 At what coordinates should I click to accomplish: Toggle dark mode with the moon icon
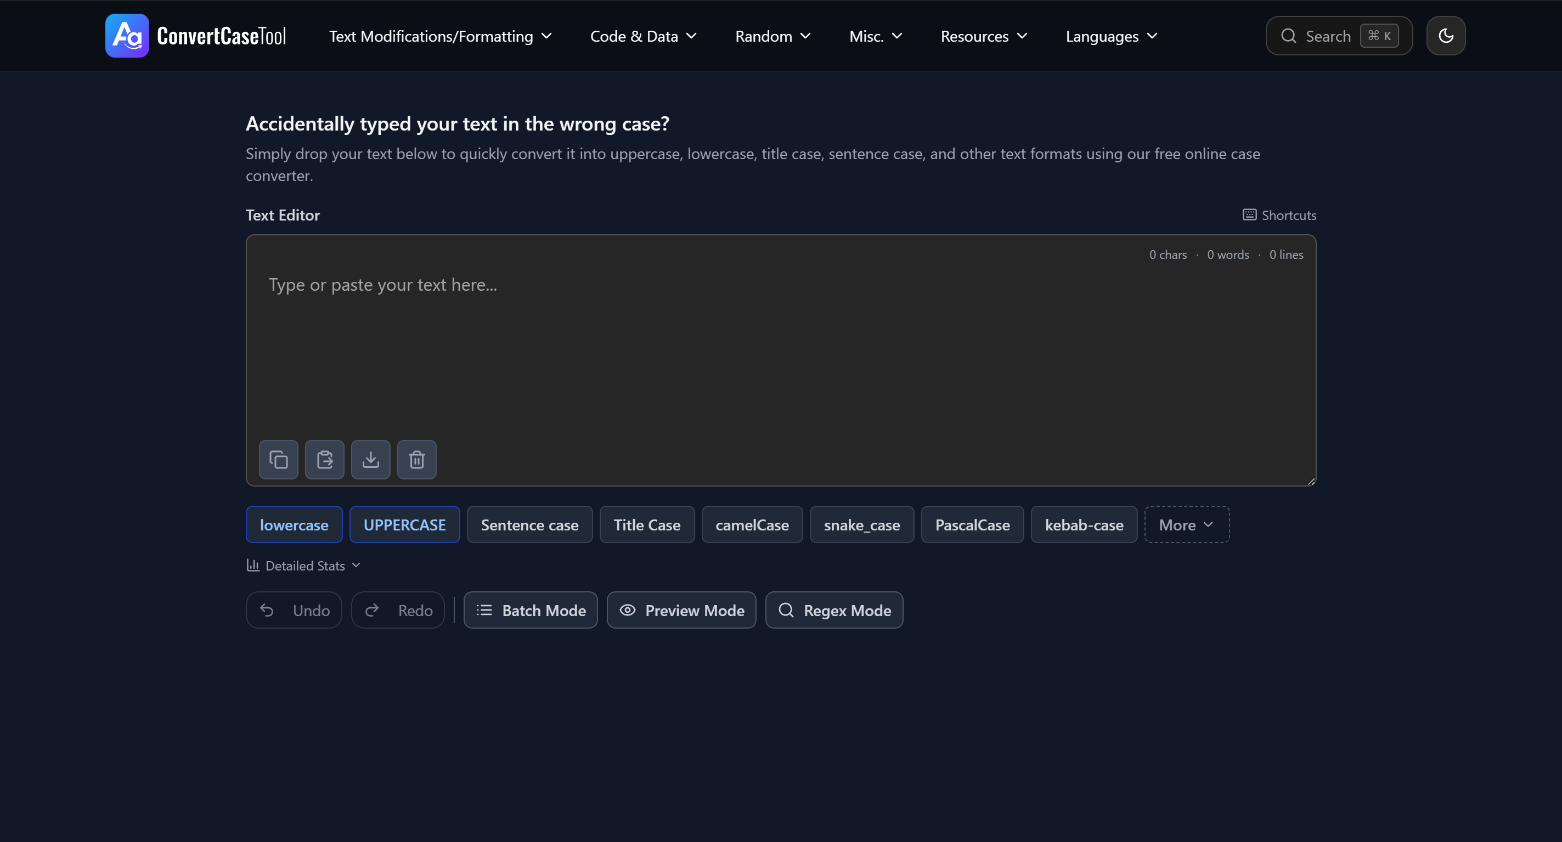[x=1446, y=35]
